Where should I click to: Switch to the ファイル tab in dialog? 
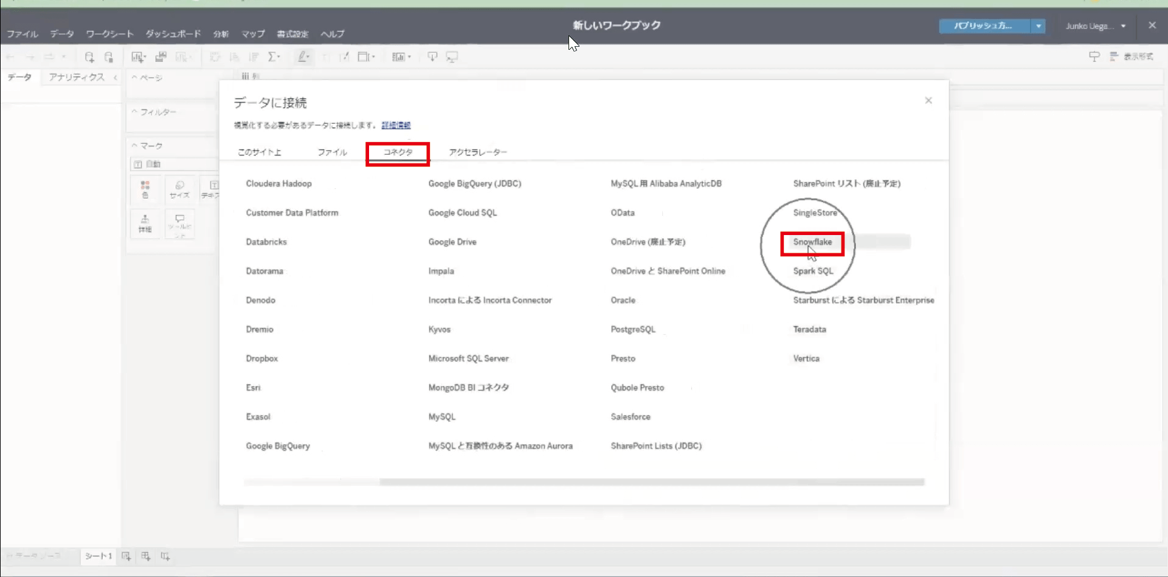[x=332, y=152]
